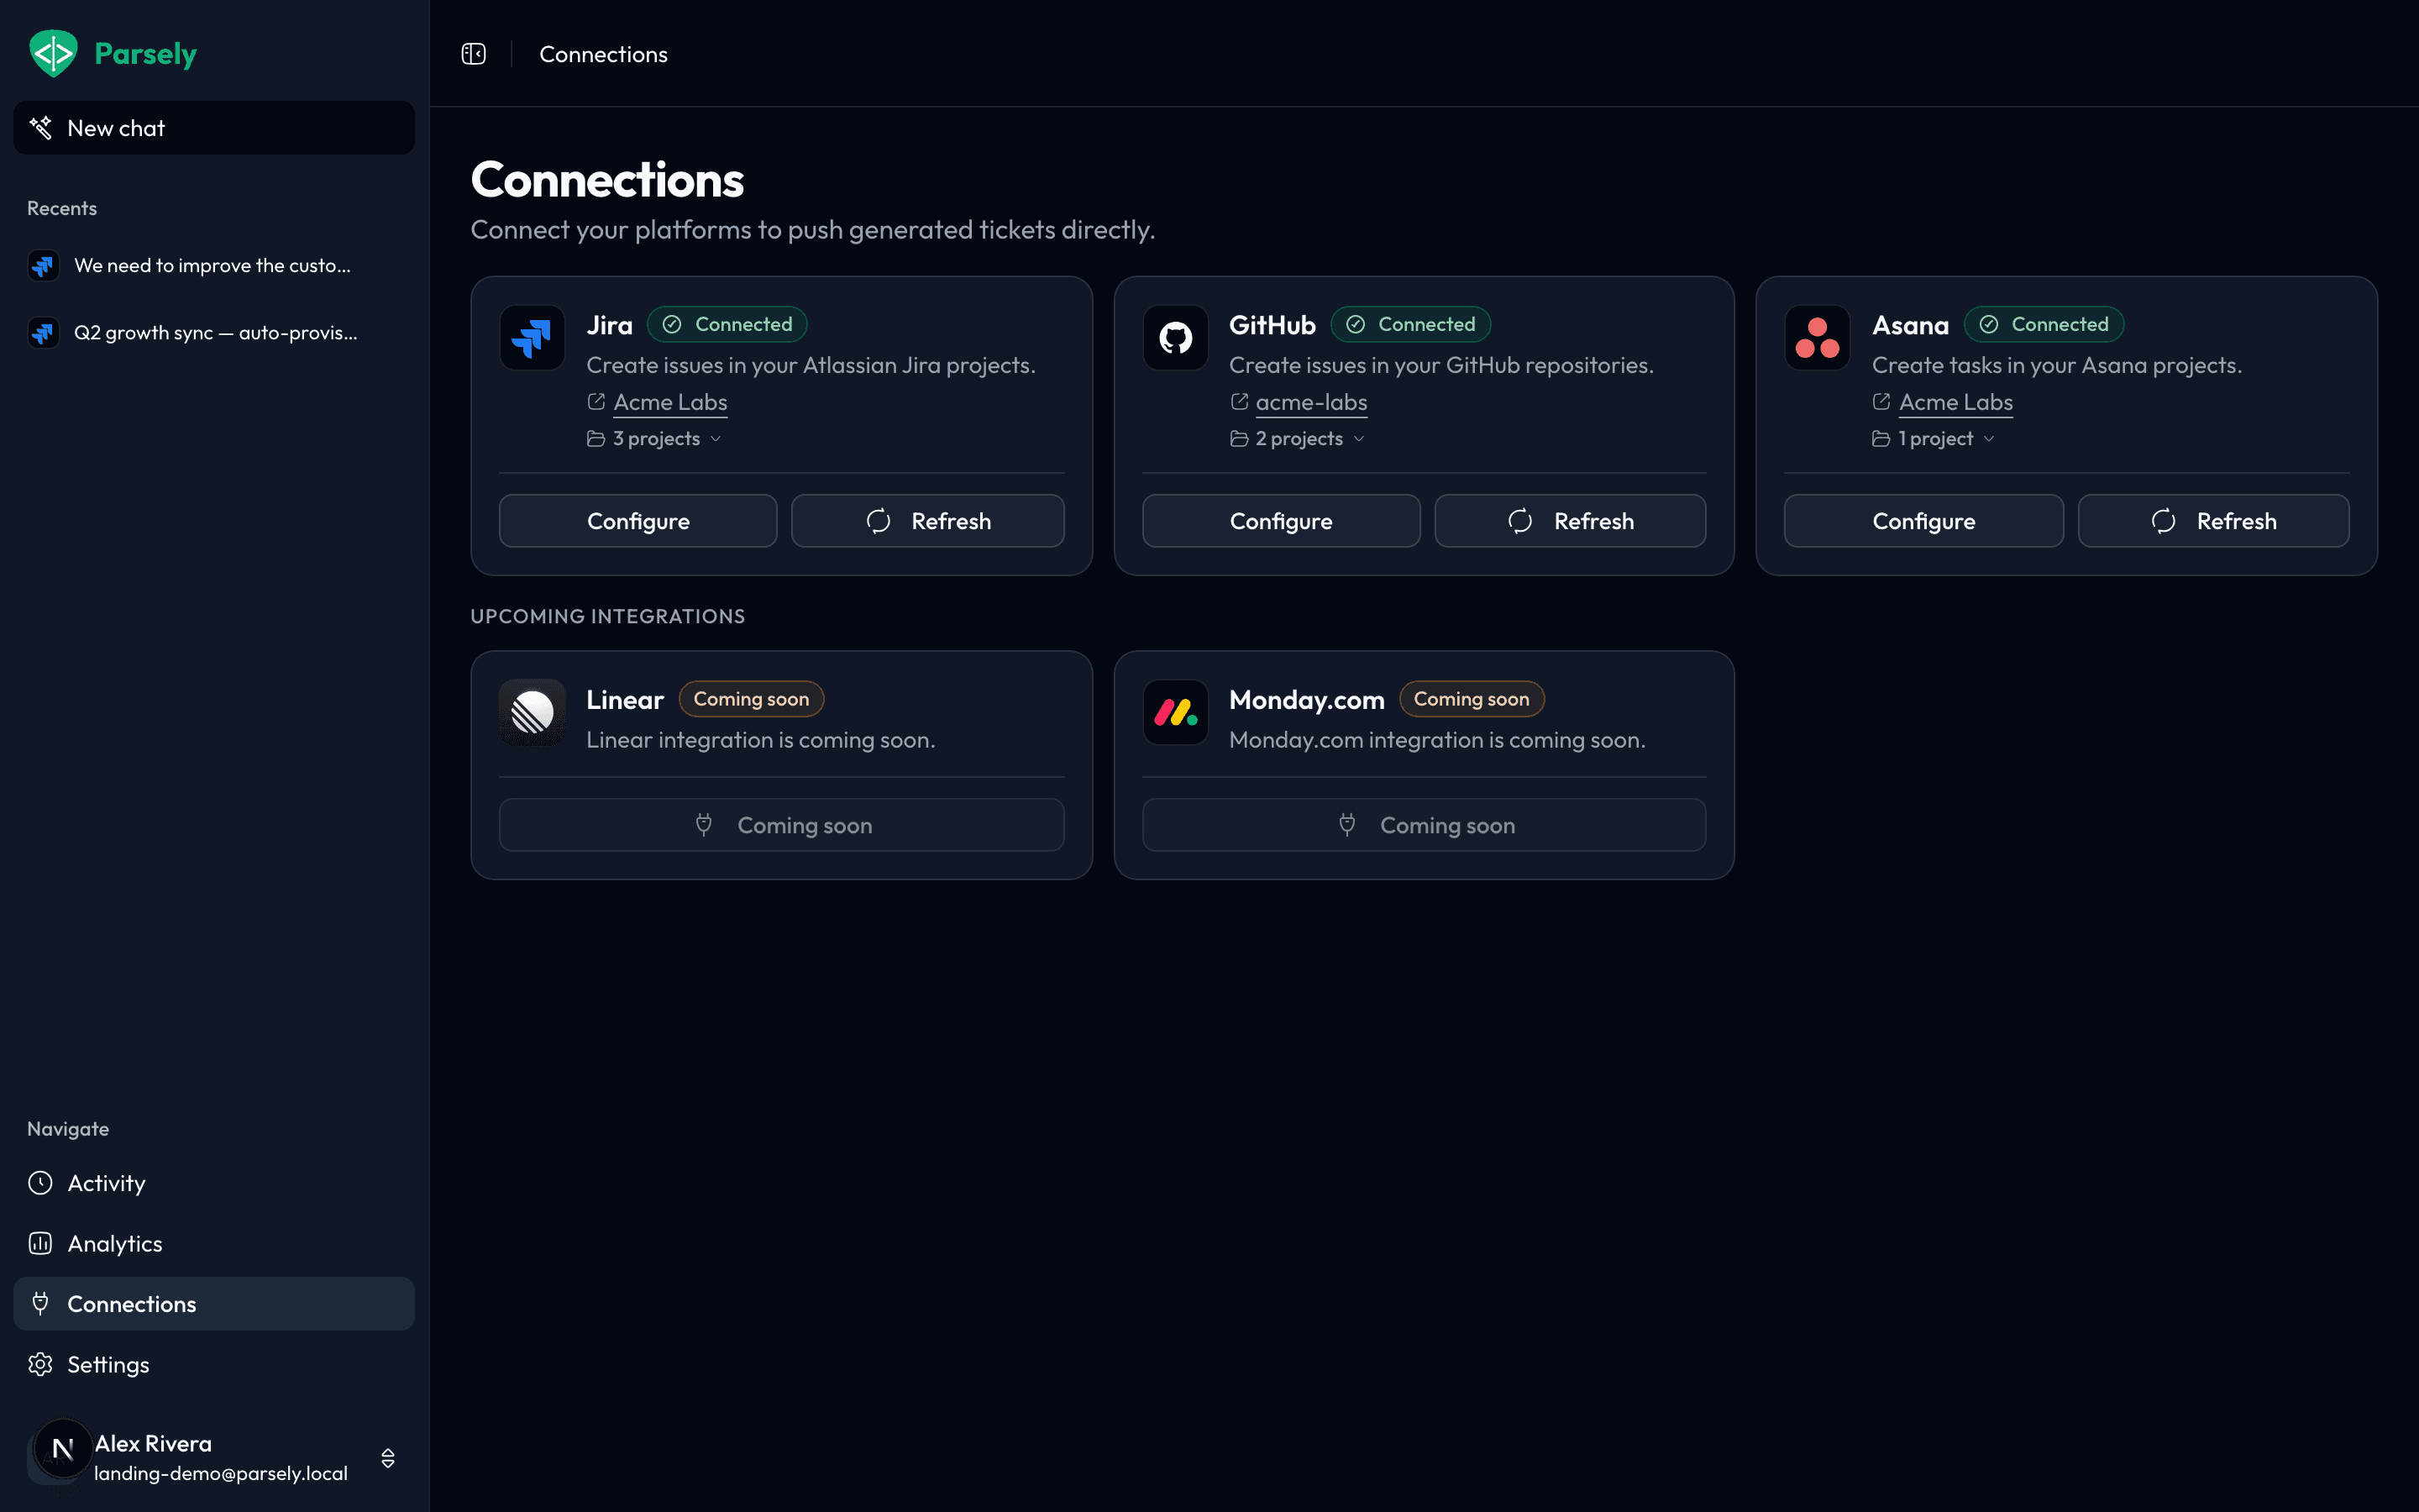Click the Asana logo in Asana card

coord(1818,338)
